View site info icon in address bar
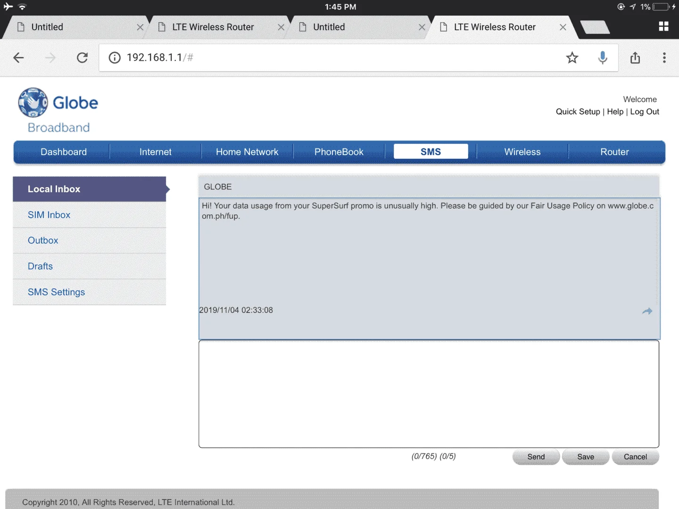679x509 pixels. click(x=115, y=57)
